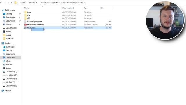Image resolution: width=186 pixels, height=105 pixels.
Task: Click the Text Document type cell
Action: (90, 22)
